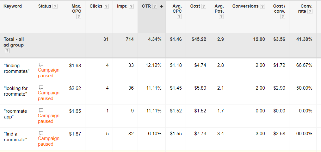The image size is (321, 152).
Task: Click the $1.68 Max. CPC cell
Action: 75,66
